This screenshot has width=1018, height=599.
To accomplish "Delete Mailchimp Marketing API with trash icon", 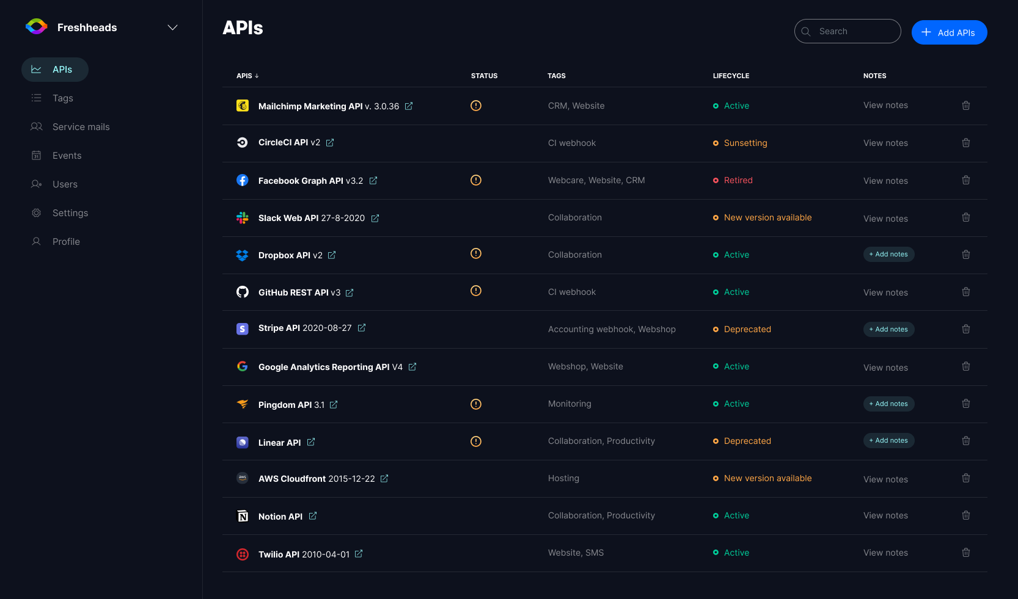I will 966,106.
